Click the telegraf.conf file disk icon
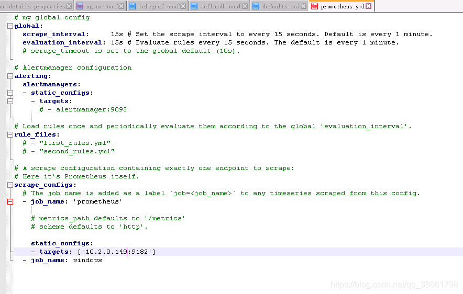 coord(133,6)
